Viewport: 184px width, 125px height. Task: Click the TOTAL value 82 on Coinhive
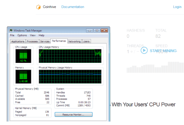click(158, 36)
